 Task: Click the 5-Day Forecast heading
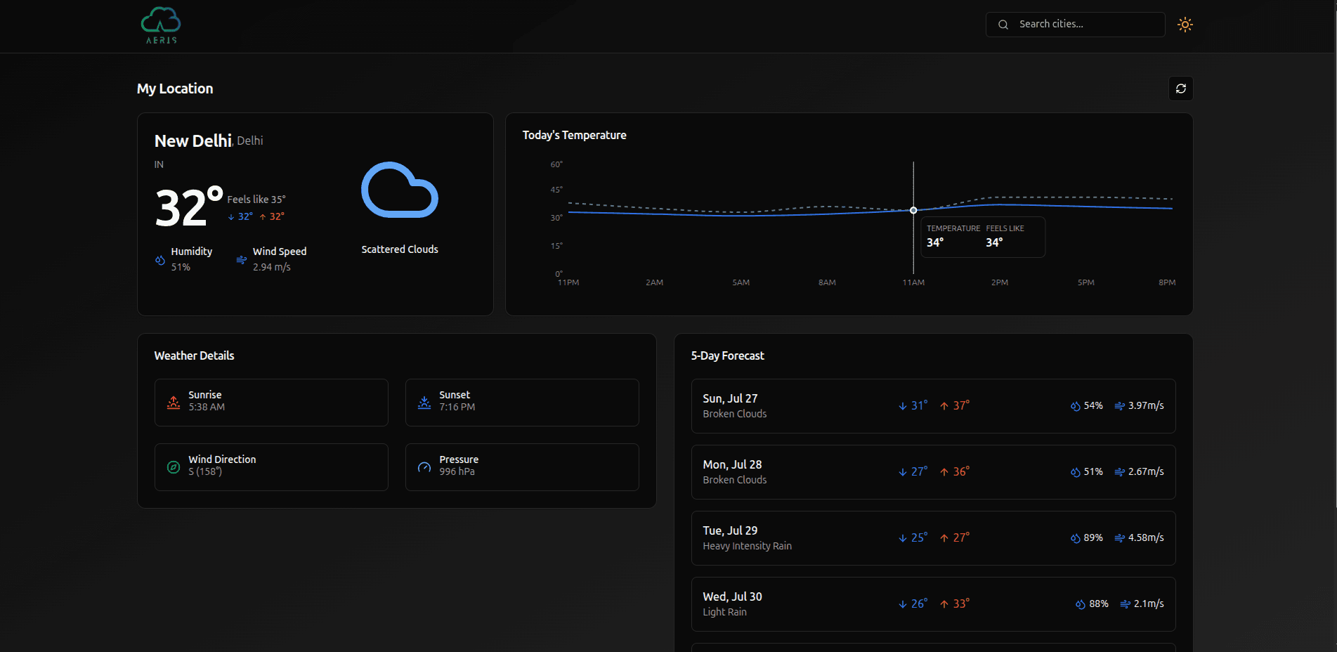click(728, 356)
